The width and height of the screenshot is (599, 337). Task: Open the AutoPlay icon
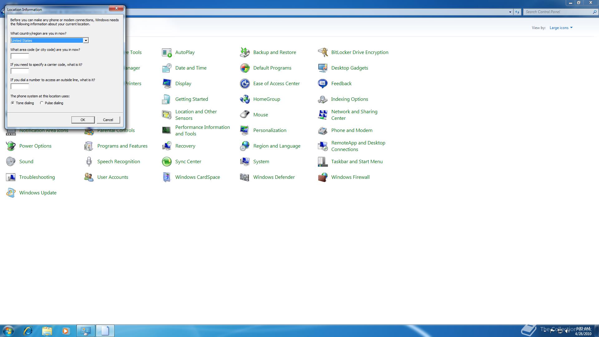(x=167, y=52)
